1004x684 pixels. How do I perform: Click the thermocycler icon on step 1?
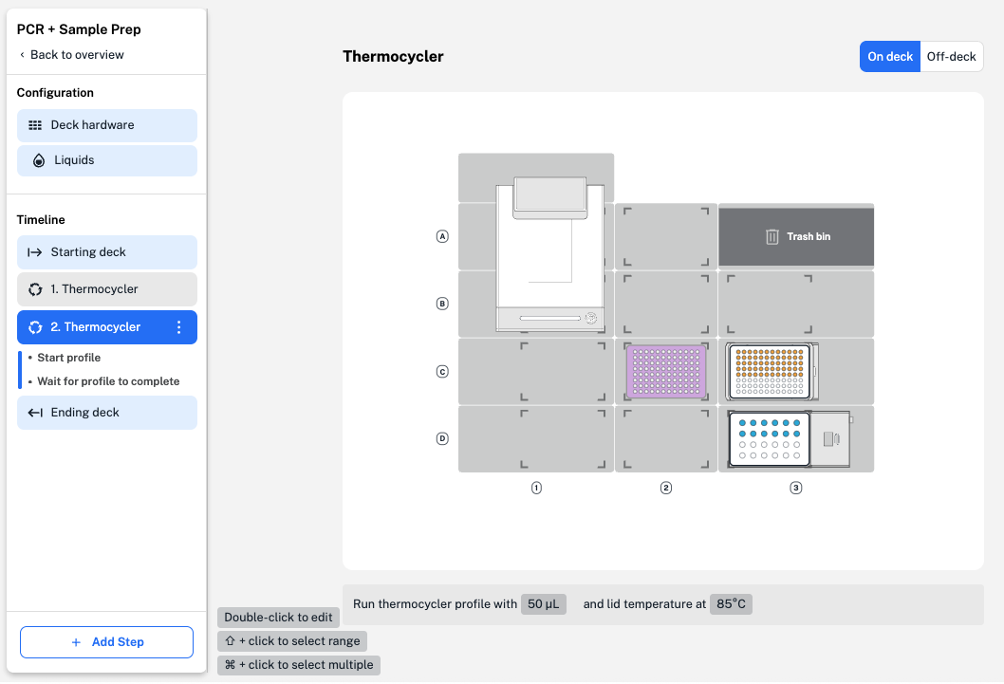(x=35, y=289)
